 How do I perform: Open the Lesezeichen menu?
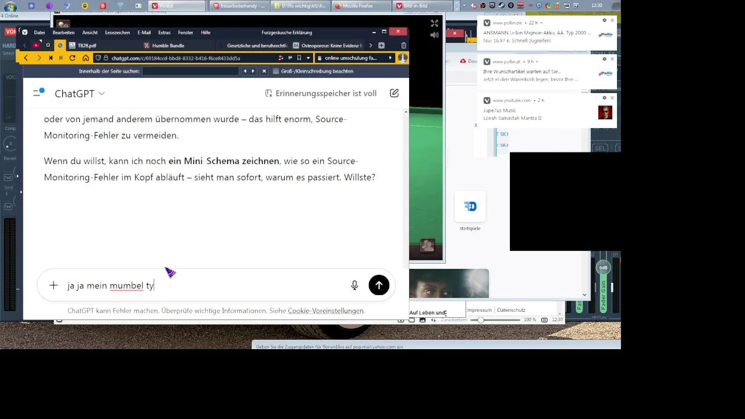coord(118,33)
